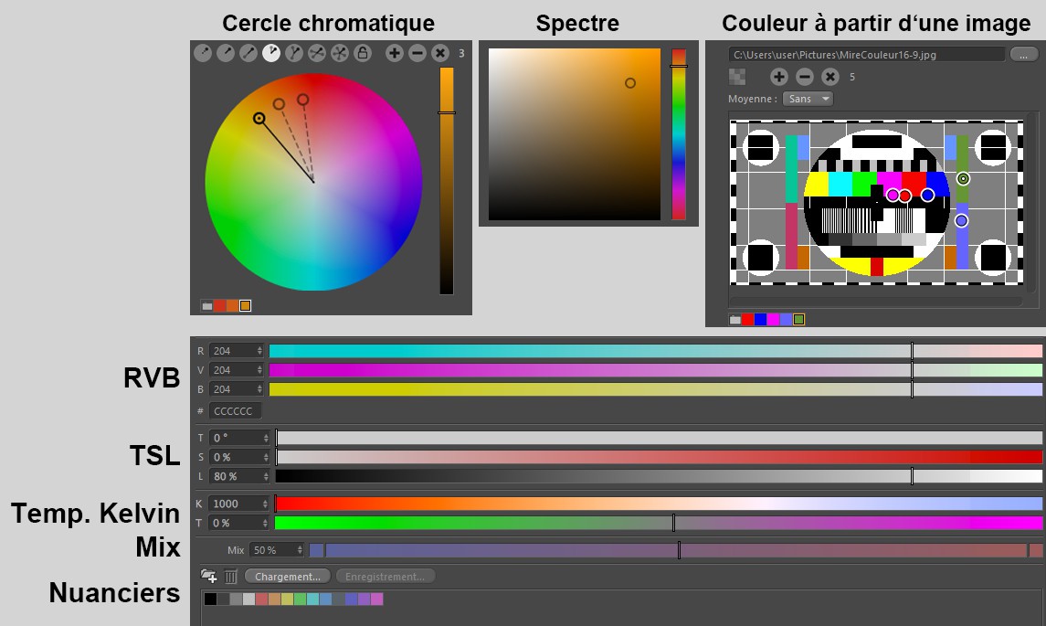Click the trash icon beside Chargement
The width and height of the screenshot is (1046, 626).
pyautogui.click(x=231, y=577)
